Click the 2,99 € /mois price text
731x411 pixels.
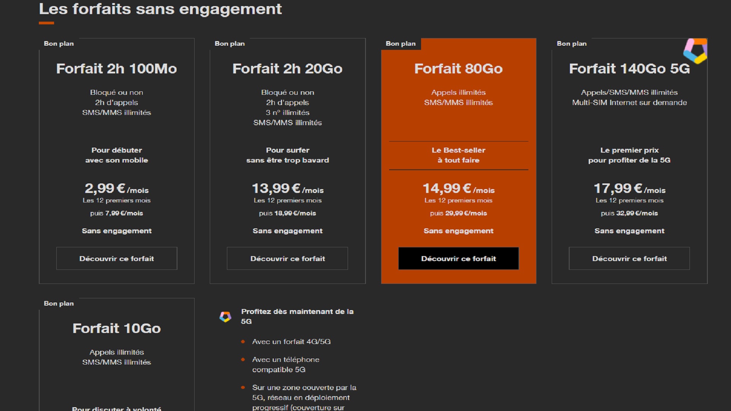tap(117, 188)
